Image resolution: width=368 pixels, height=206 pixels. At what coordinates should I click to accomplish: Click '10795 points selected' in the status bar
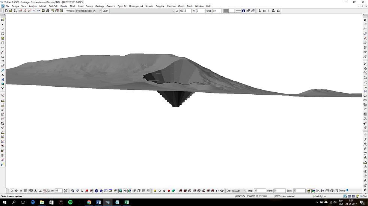click(285, 196)
